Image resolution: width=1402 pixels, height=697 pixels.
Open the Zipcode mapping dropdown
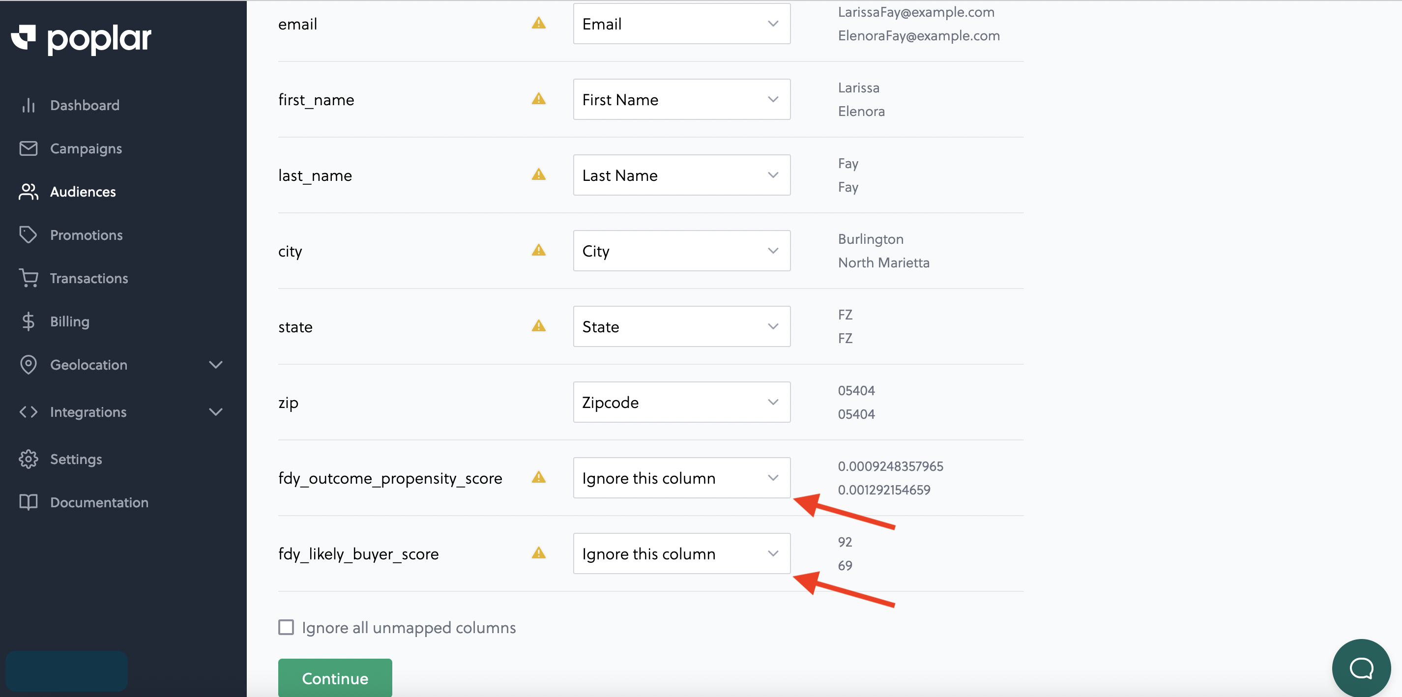tap(681, 402)
